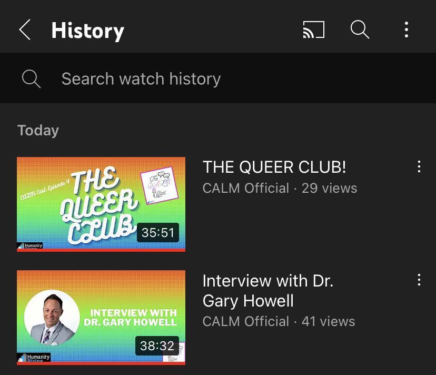Go back using the left arrow
The height and width of the screenshot is (375, 436).
[25, 30]
